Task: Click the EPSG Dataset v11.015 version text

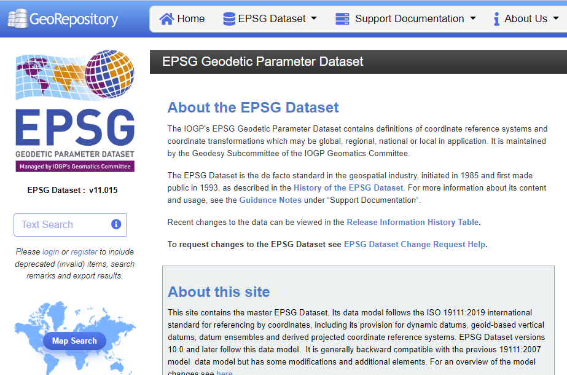Action: [72, 191]
